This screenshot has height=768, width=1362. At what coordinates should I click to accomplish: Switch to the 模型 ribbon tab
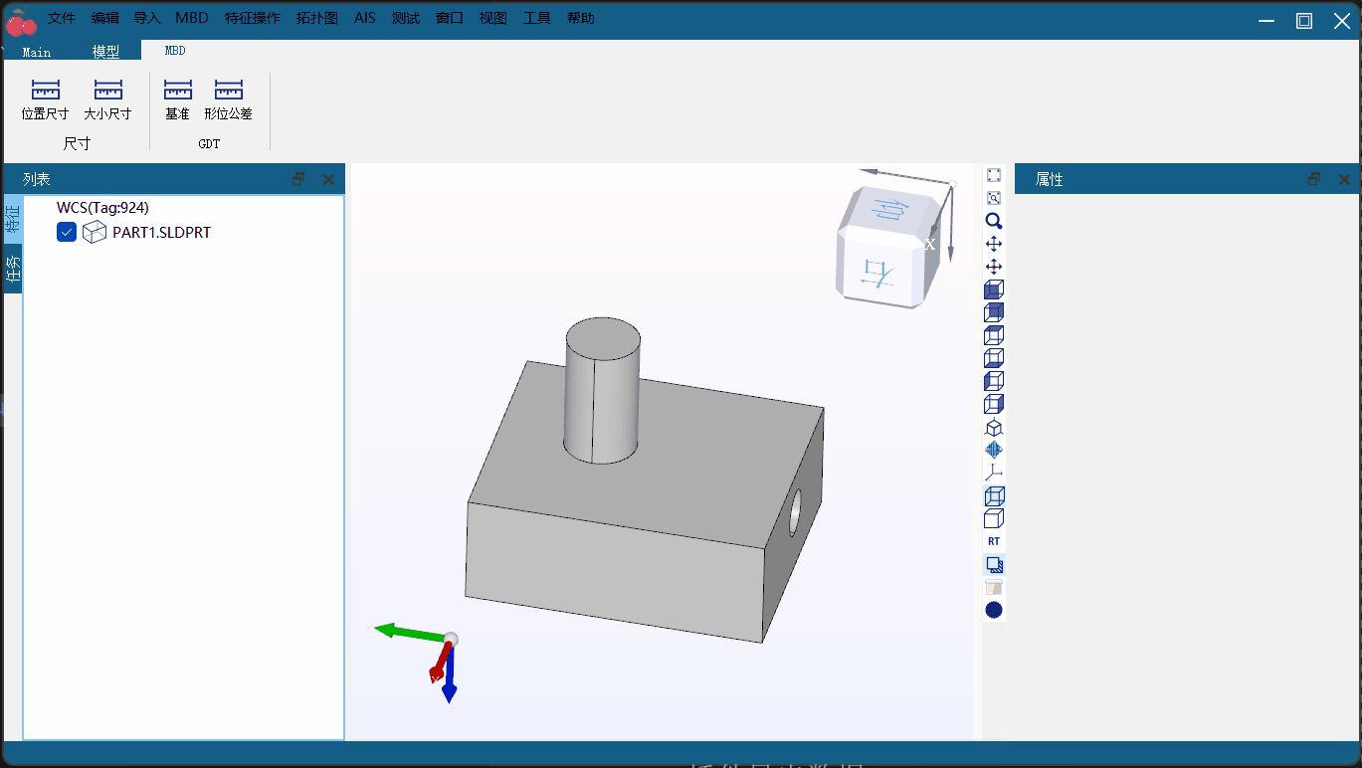click(105, 52)
